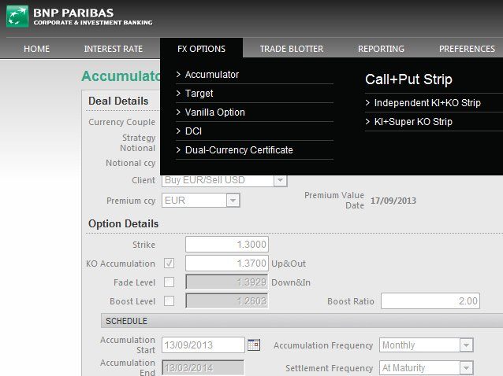503x376 pixels.
Task: Open Independent KI+KO Strip link
Action: (x=427, y=103)
